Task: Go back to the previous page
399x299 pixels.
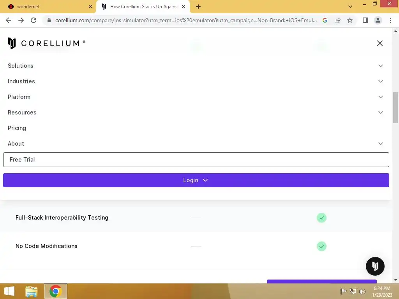Action: point(9,20)
